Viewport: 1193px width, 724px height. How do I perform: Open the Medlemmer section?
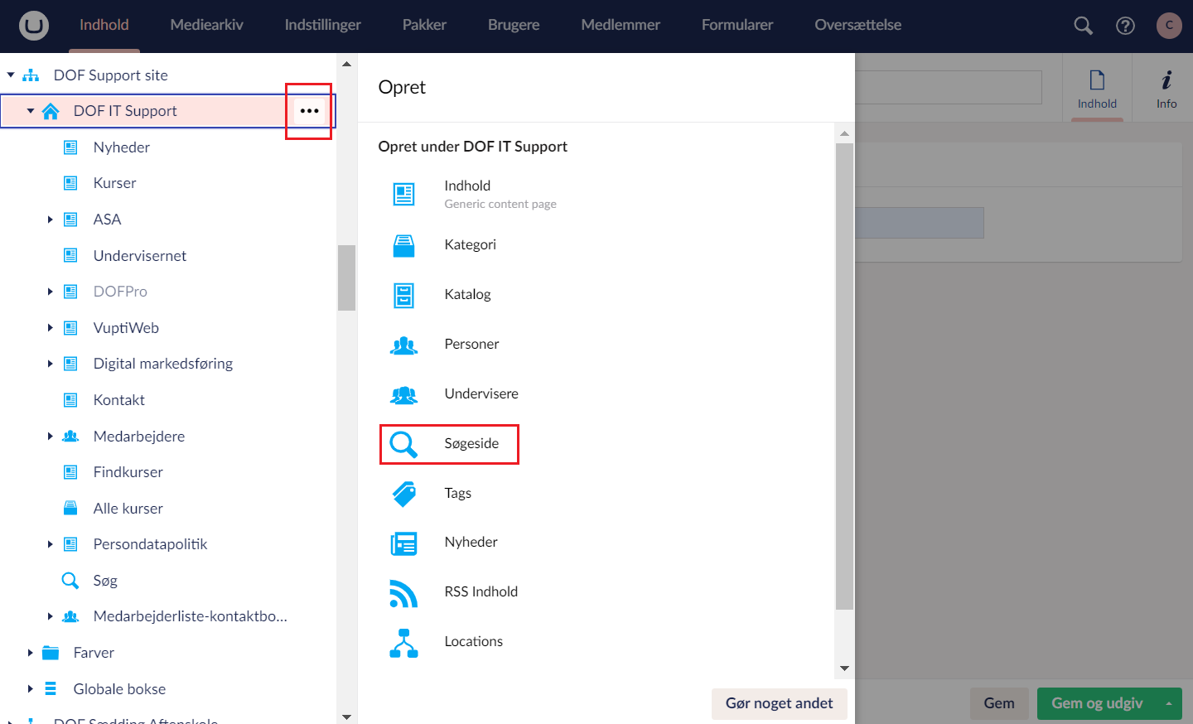[621, 25]
